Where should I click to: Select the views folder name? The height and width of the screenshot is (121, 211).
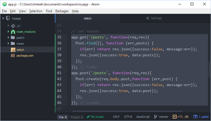[20, 44]
